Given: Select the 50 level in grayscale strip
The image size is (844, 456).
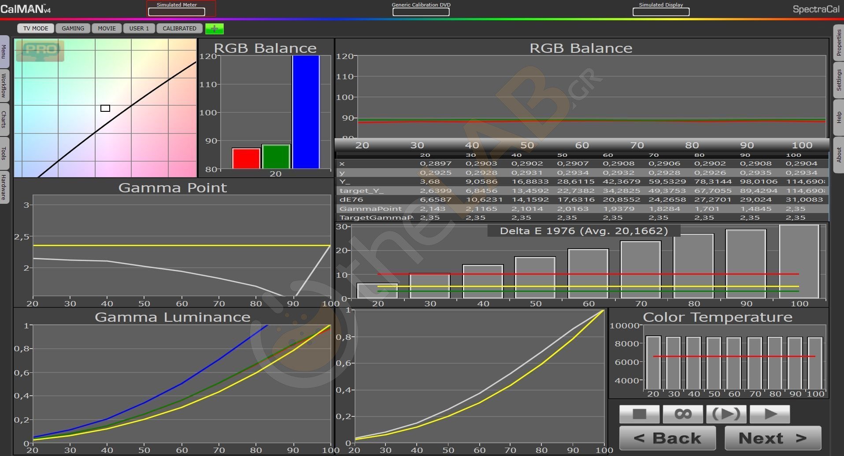Looking at the screenshot, I should pos(527,145).
